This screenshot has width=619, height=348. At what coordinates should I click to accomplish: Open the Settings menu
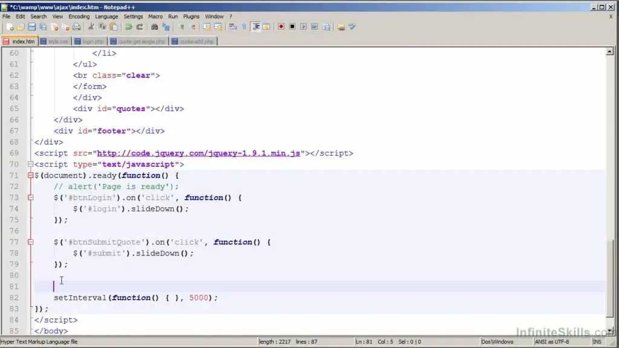[133, 16]
